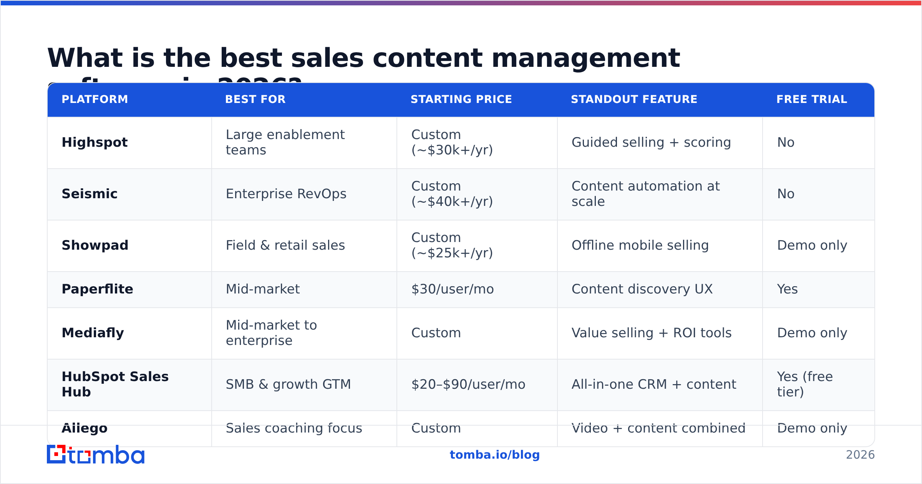The image size is (922, 484).
Task: Click 'Guided selling + scoring' cell
Action: (660, 143)
